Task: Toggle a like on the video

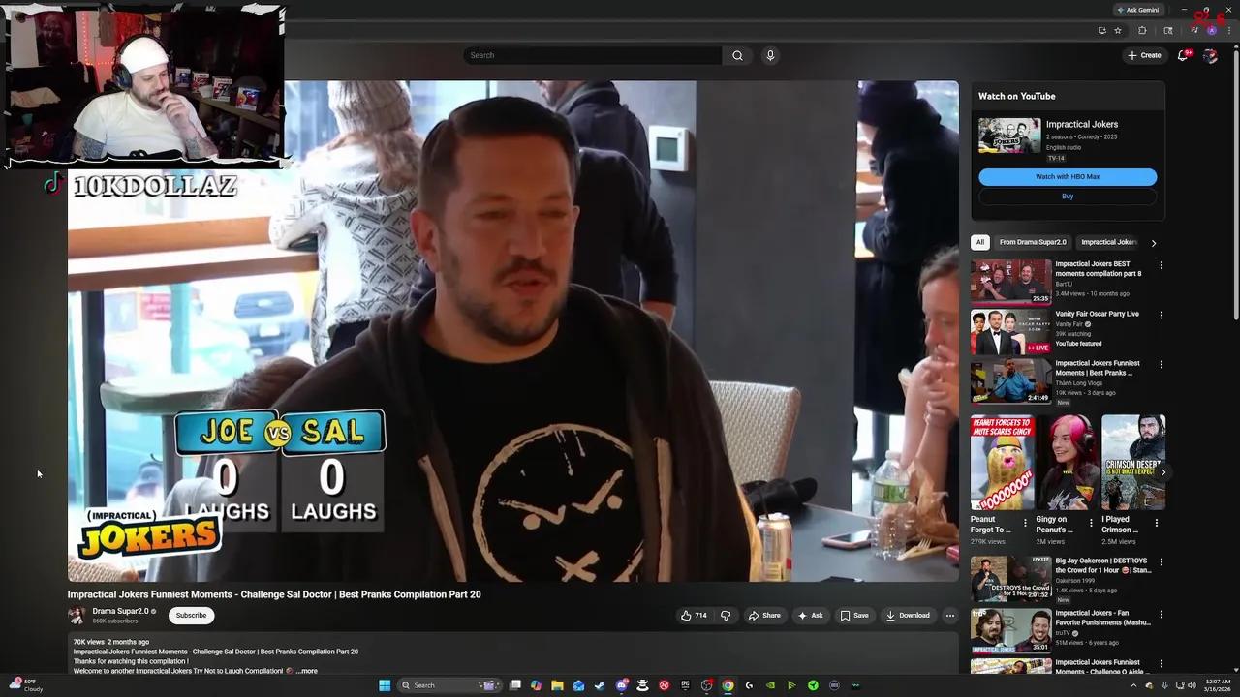Action: (x=689, y=616)
